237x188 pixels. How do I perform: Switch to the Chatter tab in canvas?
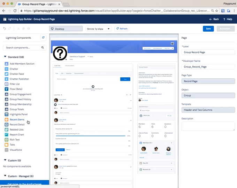pyautogui.click(x=57, y=66)
